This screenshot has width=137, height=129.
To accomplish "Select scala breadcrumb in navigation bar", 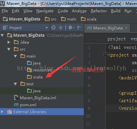I will [88, 19].
